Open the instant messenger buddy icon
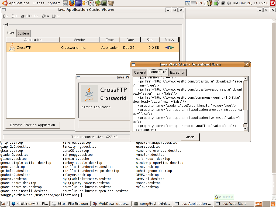276x207 pixels. point(85,3)
